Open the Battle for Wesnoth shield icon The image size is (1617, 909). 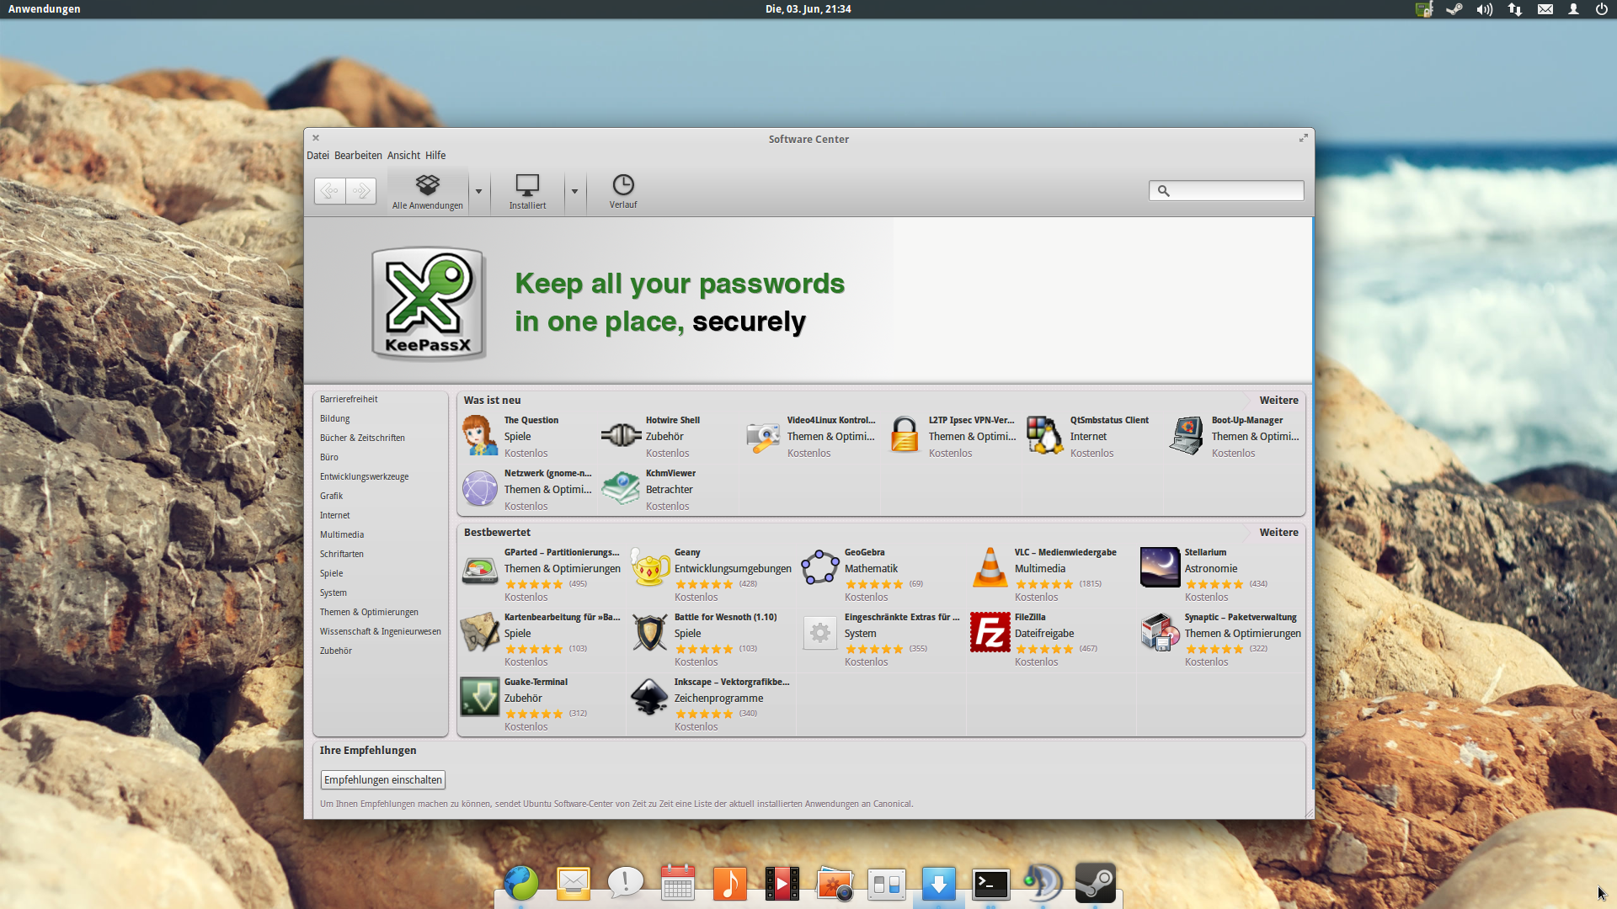(x=649, y=632)
